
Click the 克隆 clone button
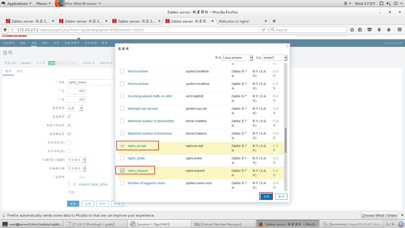point(88,204)
